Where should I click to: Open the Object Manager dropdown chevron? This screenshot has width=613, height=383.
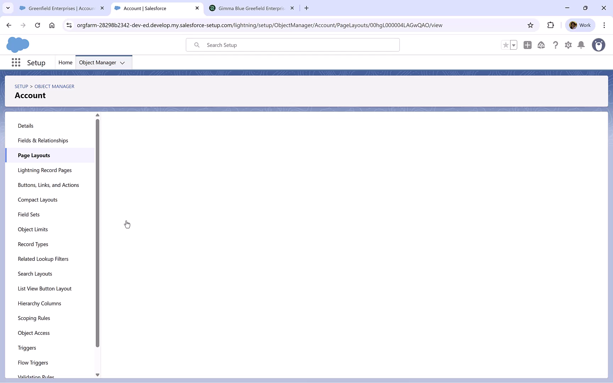point(122,63)
